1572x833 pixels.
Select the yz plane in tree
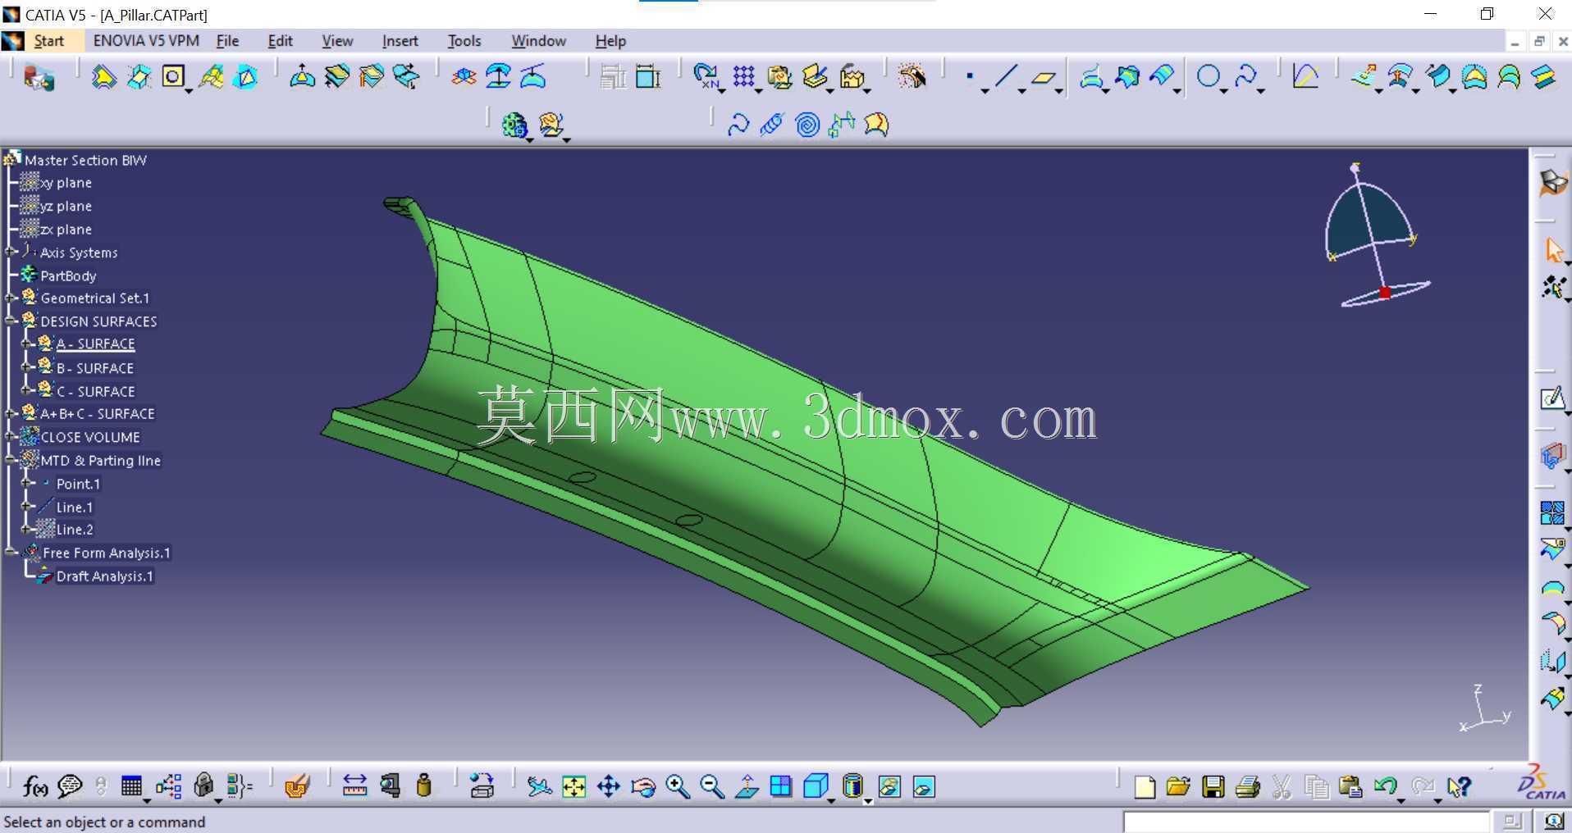click(x=66, y=207)
